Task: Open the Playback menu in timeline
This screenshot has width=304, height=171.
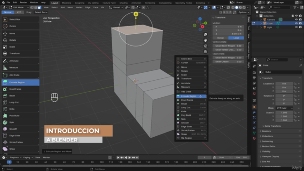Action: [x=15, y=157]
